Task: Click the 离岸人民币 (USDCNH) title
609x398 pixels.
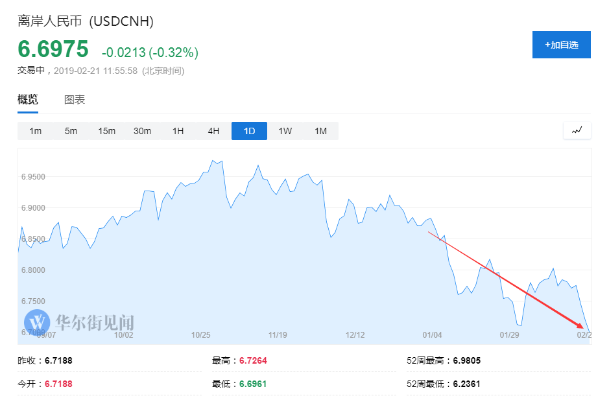Action: pyautogui.click(x=86, y=21)
